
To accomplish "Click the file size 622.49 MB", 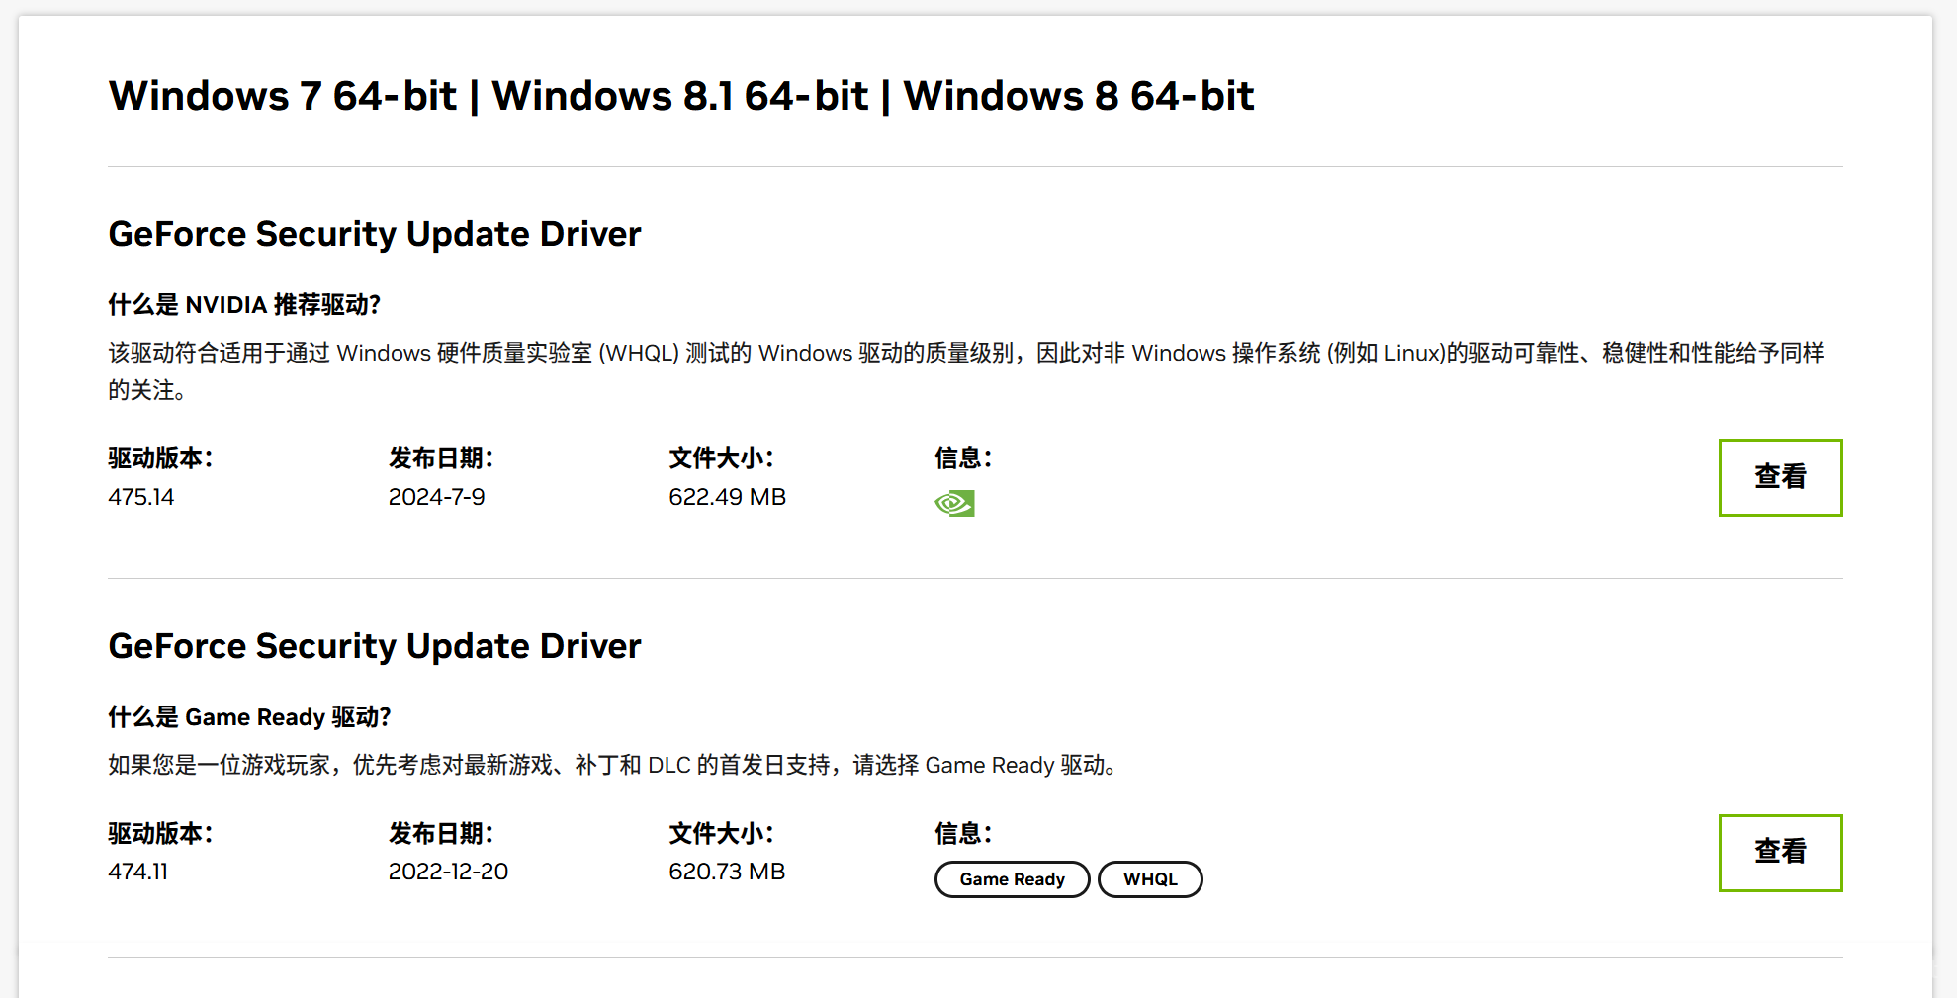I will [x=727, y=497].
